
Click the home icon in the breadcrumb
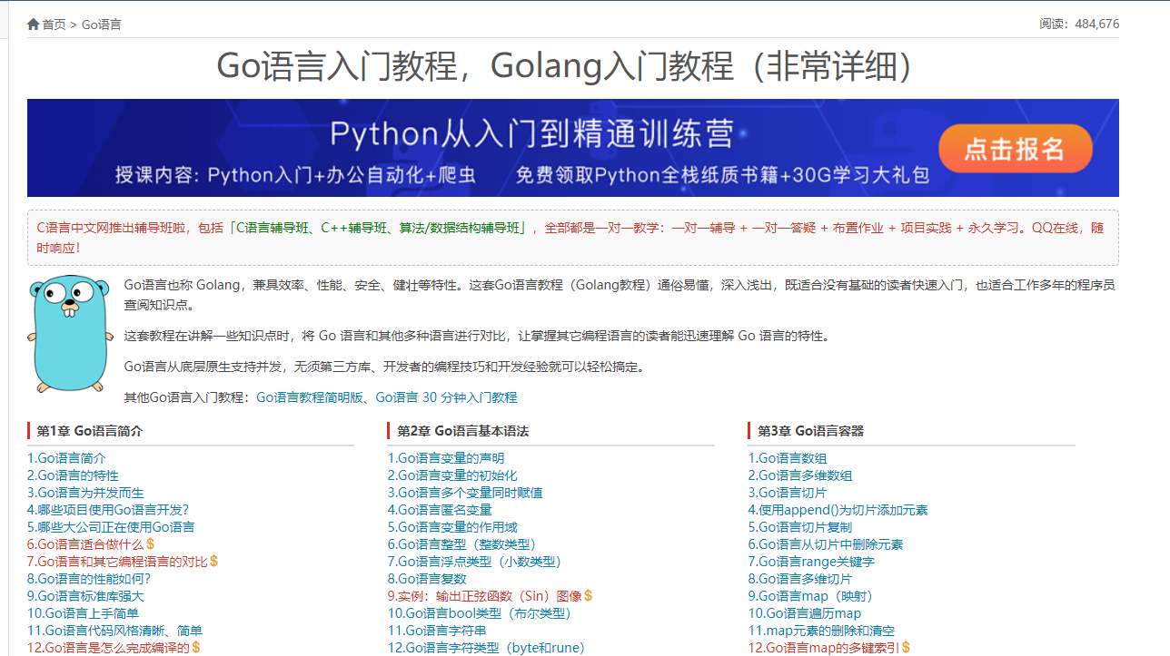click(x=34, y=24)
